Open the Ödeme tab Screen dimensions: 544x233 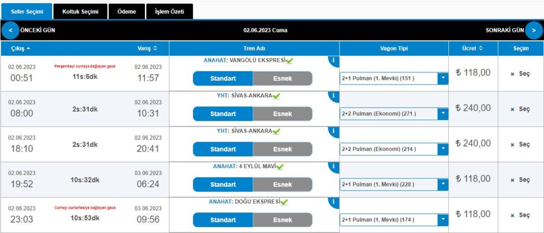pos(126,12)
